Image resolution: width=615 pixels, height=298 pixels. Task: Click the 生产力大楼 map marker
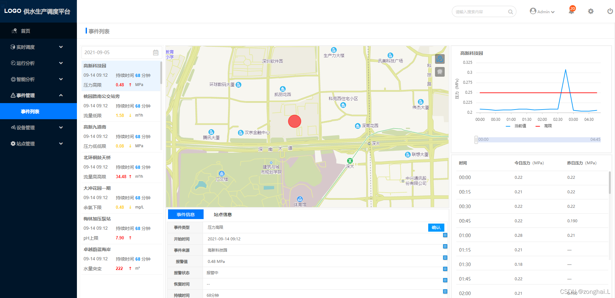334,50
